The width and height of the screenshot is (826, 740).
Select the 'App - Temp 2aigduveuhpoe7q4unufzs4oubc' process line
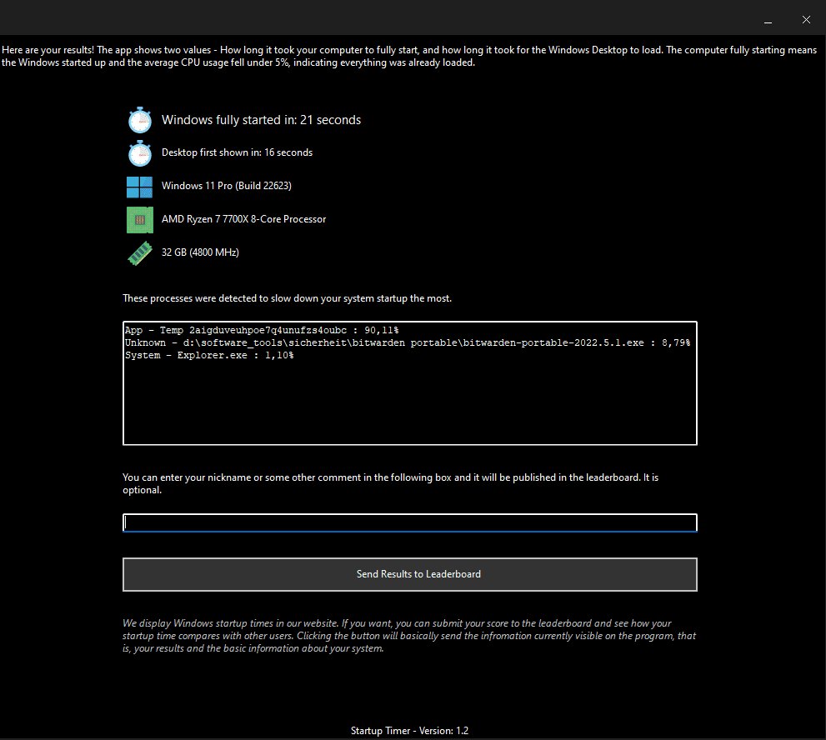262,330
